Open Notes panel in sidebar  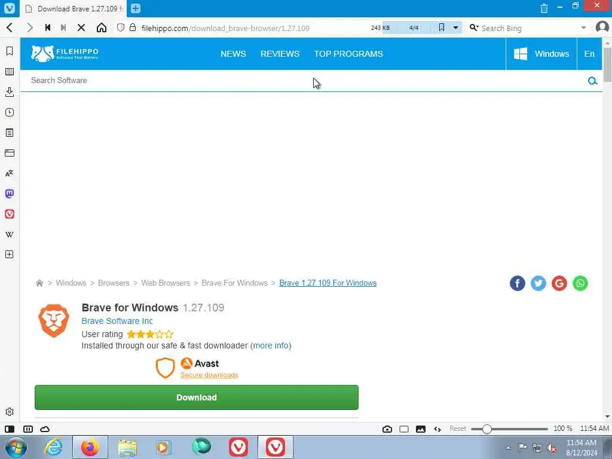click(x=10, y=133)
